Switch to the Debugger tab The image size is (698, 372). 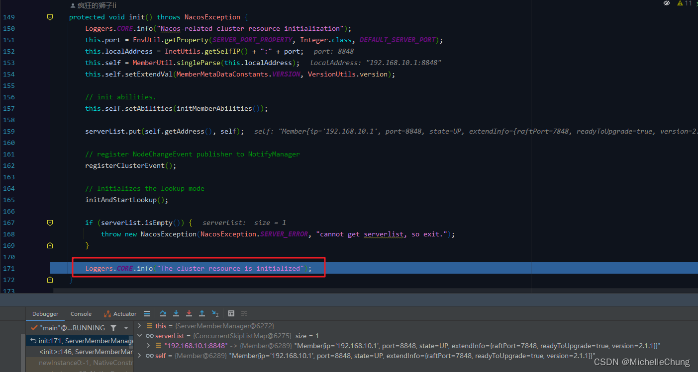[x=45, y=314]
